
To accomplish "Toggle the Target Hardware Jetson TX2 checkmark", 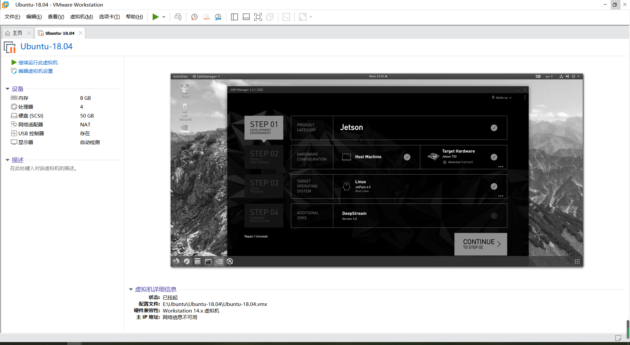I will point(494,157).
